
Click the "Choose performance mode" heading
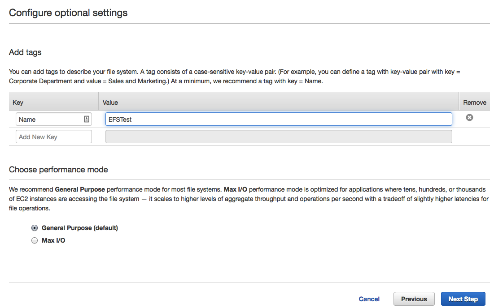(58, 170)
